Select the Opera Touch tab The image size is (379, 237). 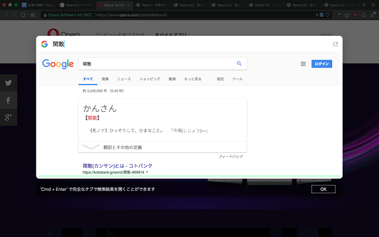[x=114, y=5]
